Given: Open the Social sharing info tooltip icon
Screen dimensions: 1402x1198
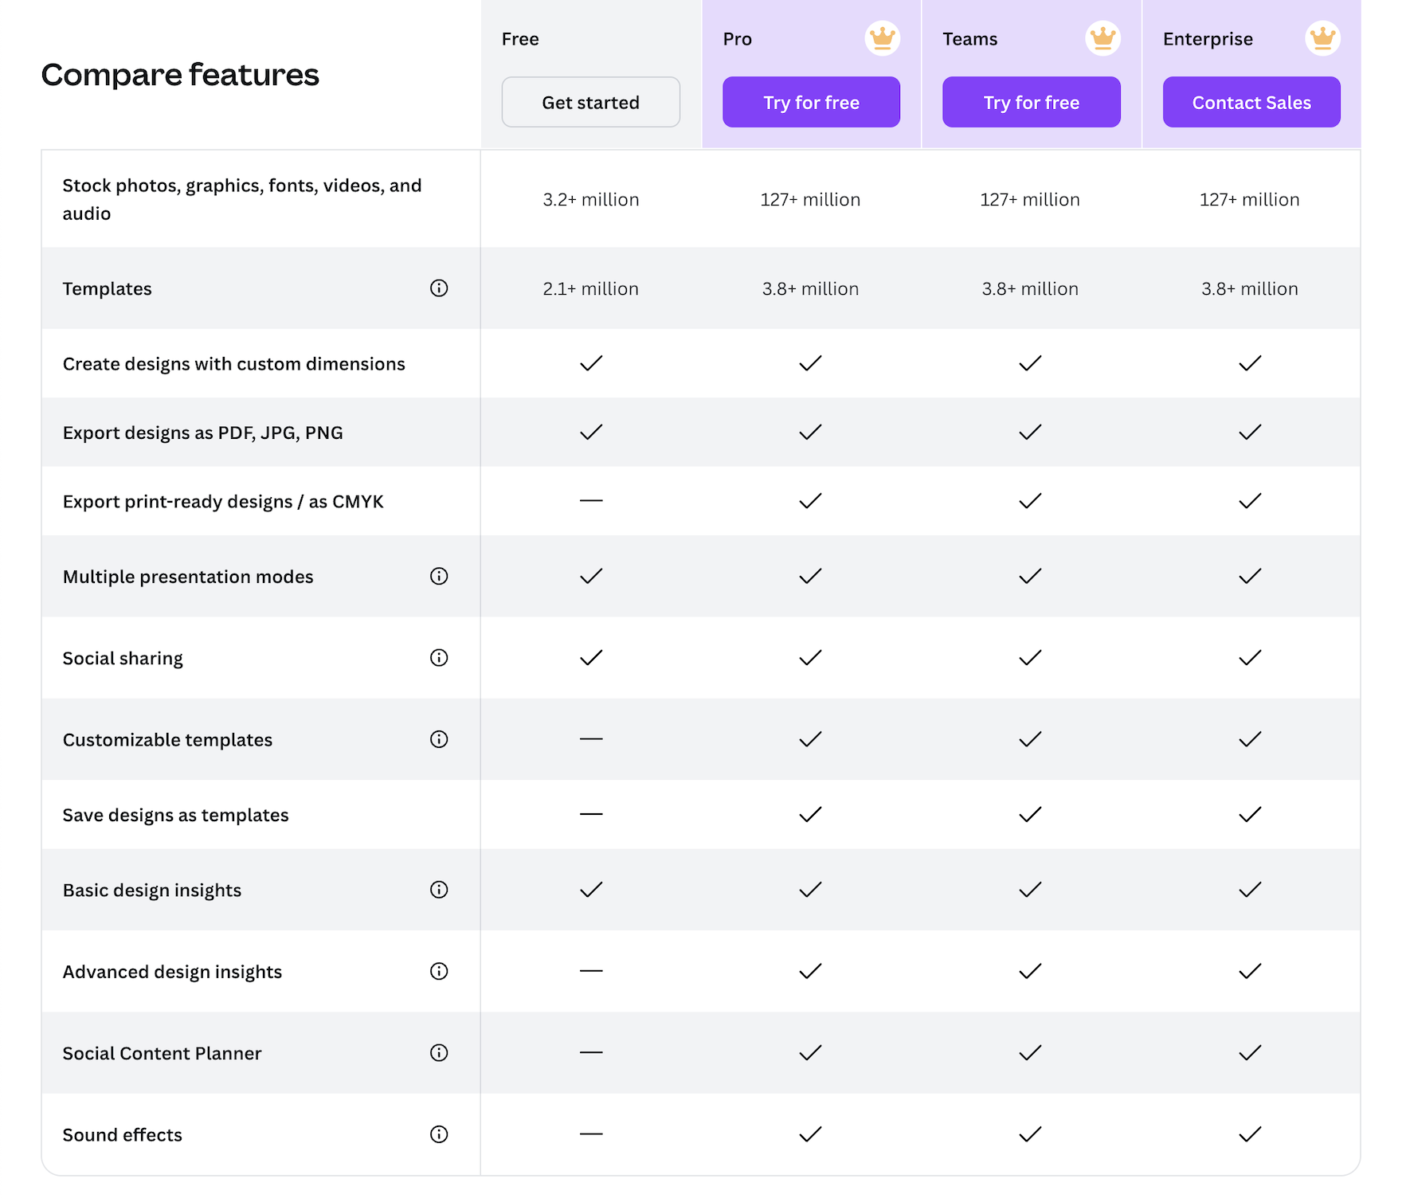Looking at the screenshot, I should pyautogui.click(x=439, y=657).
